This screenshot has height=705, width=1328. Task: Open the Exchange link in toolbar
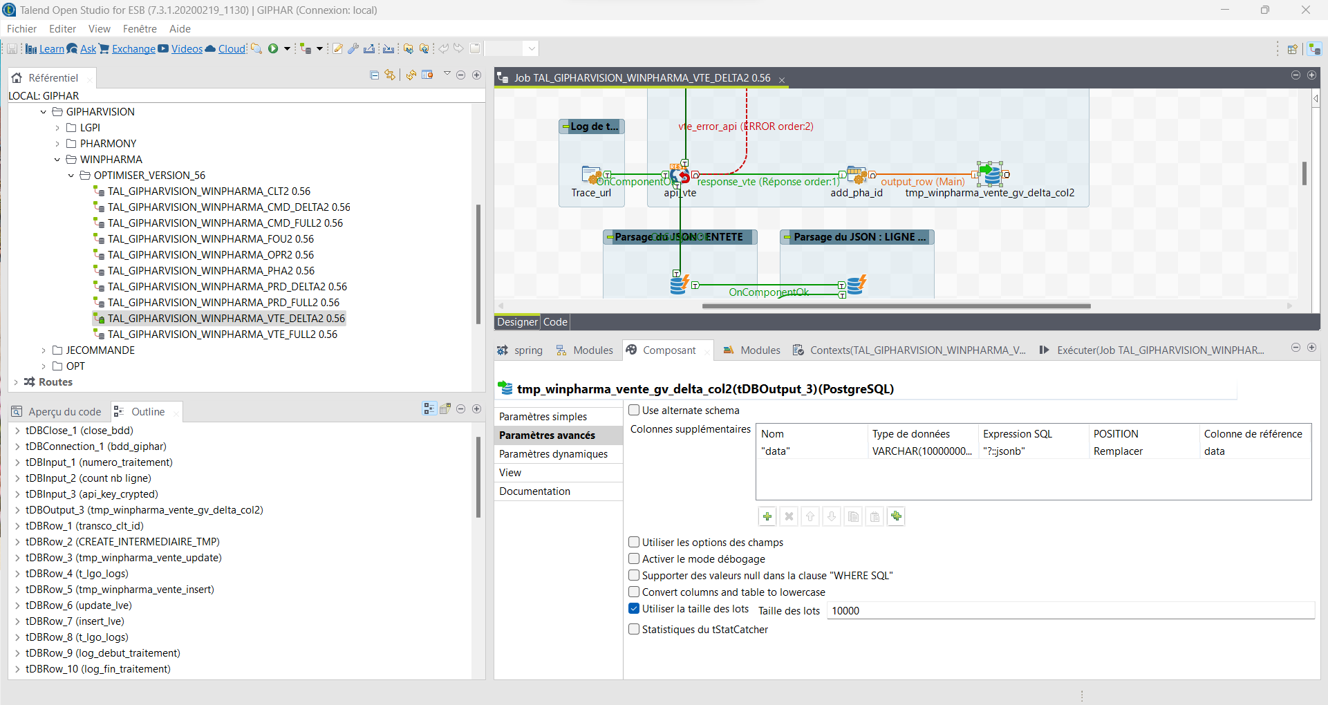[x=133, y=49]
